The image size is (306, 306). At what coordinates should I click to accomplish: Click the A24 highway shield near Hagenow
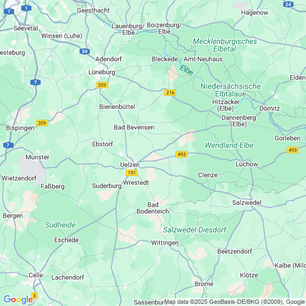point(288,4)
